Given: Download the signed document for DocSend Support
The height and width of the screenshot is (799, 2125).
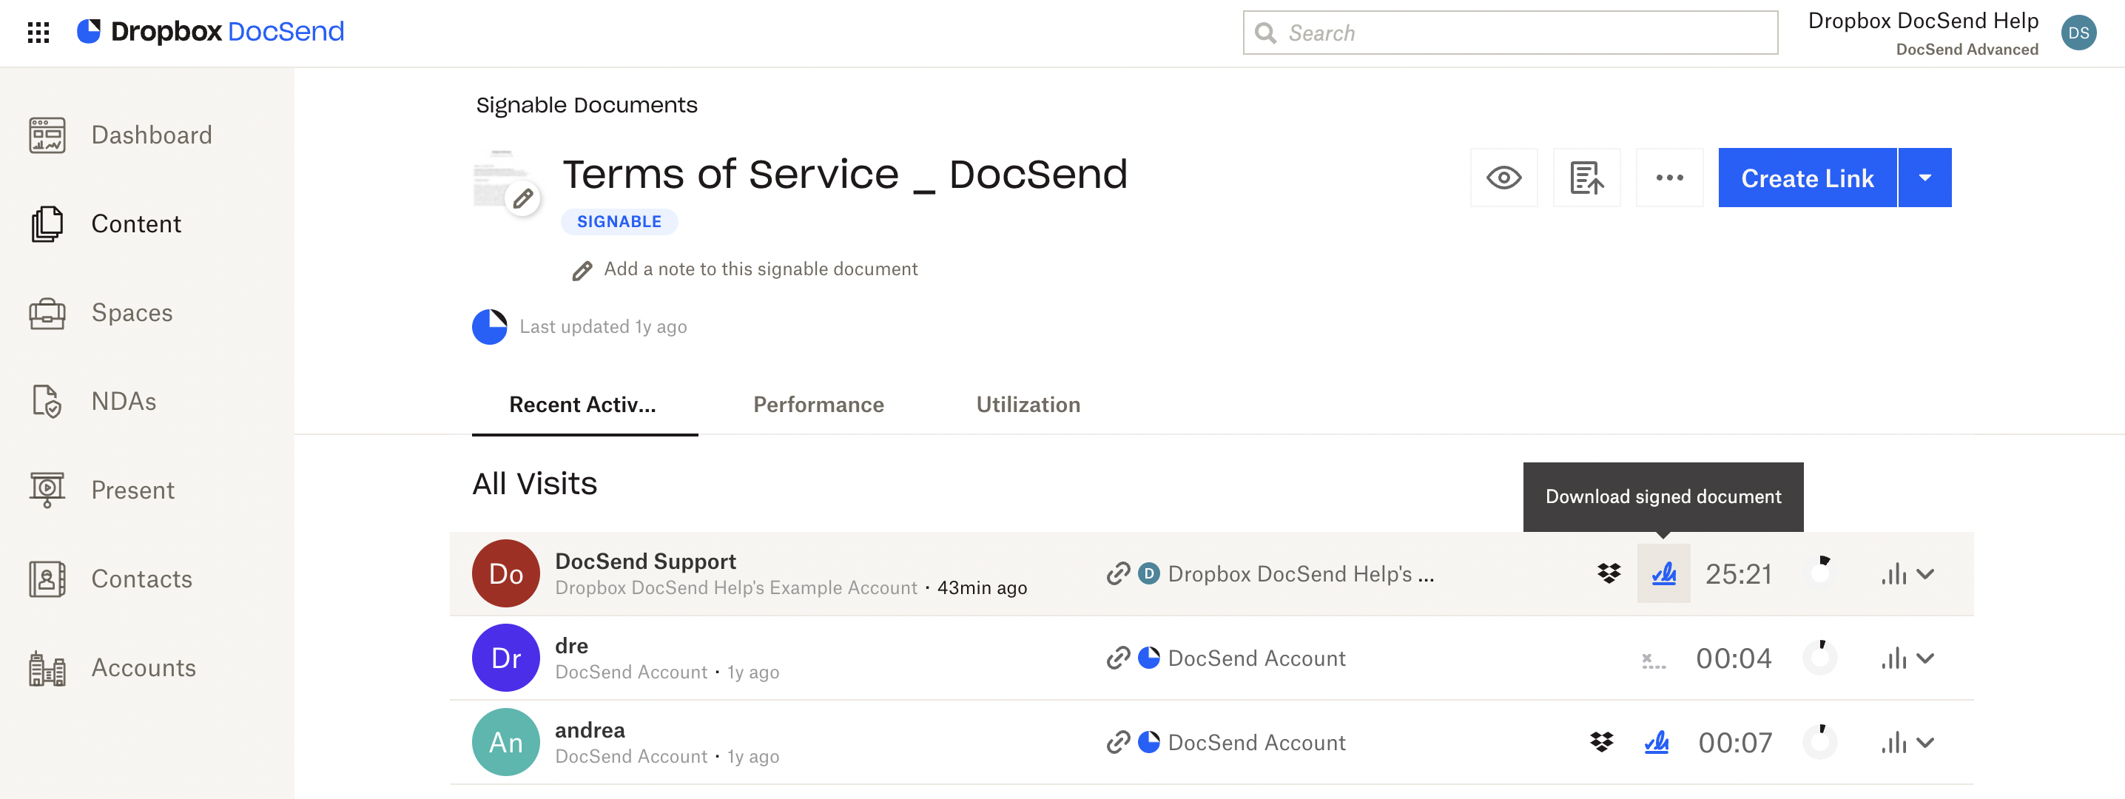Looking at the screenshot, I should [1664, 574].
